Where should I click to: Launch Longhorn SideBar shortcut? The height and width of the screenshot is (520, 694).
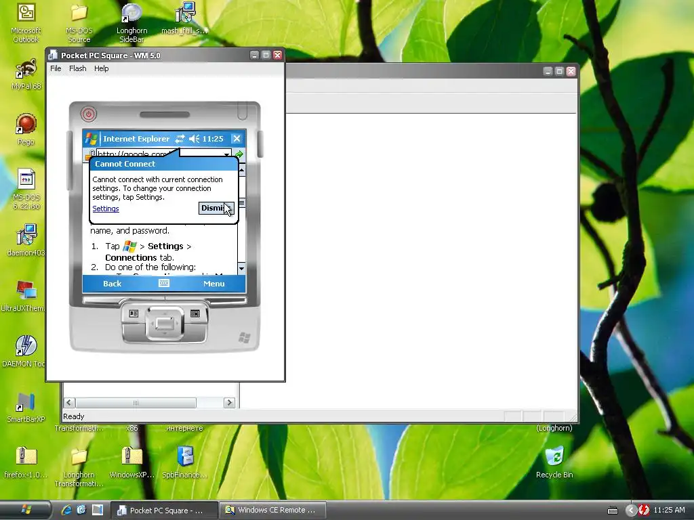[x=131, y=22]
